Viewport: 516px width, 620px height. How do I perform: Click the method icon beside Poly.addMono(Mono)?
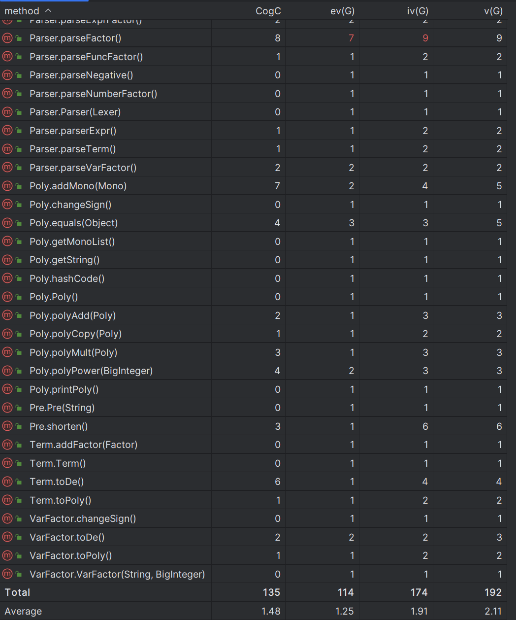tap(7, 186)
